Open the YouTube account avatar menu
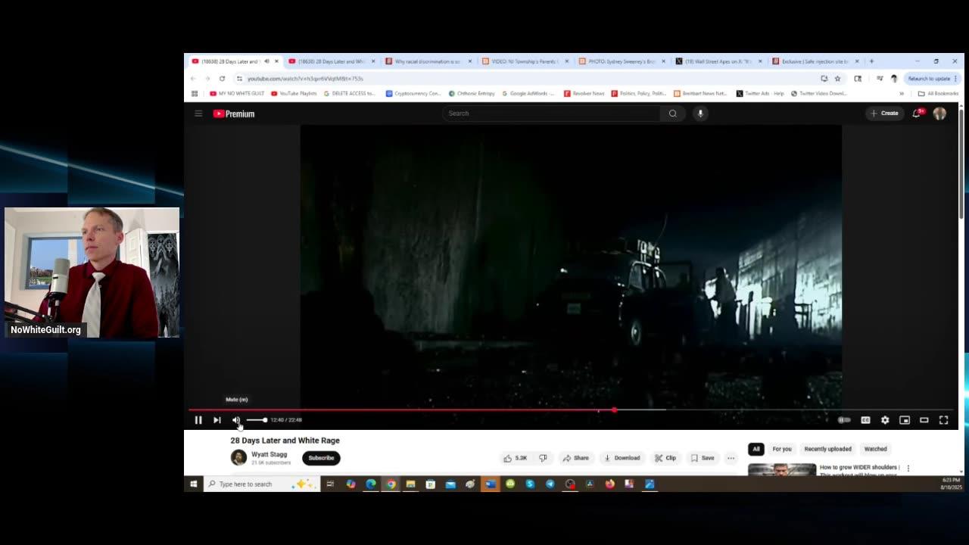The width and height of the screenshot is (969, 545). (x=939, y=114)
